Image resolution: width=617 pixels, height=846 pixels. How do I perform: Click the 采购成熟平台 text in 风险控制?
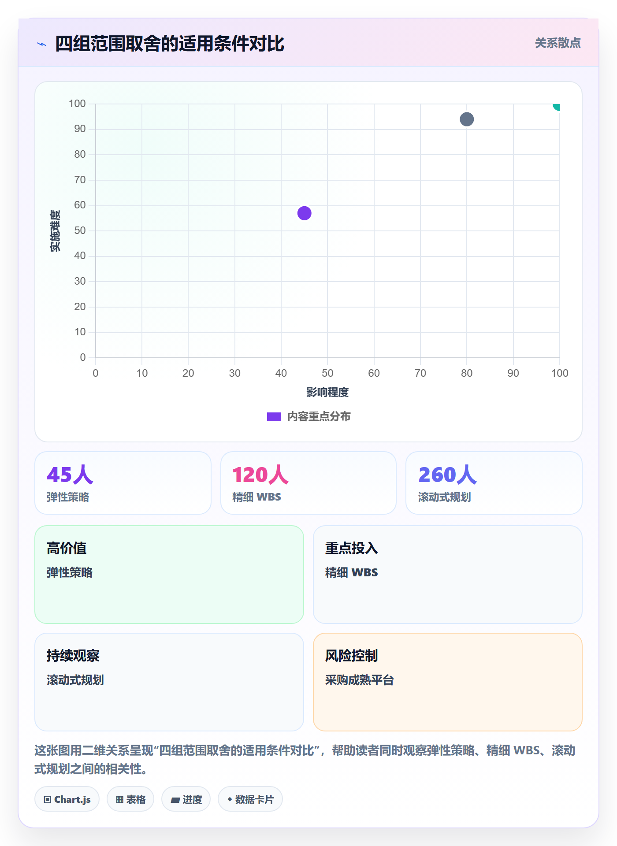point(360,680)
